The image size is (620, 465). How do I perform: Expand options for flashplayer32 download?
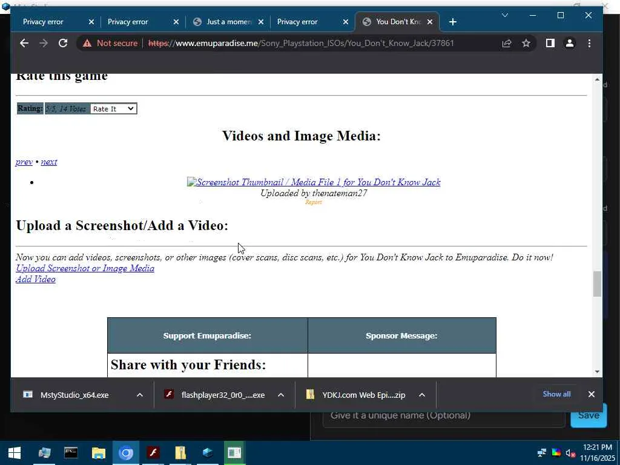click(281, 395)
